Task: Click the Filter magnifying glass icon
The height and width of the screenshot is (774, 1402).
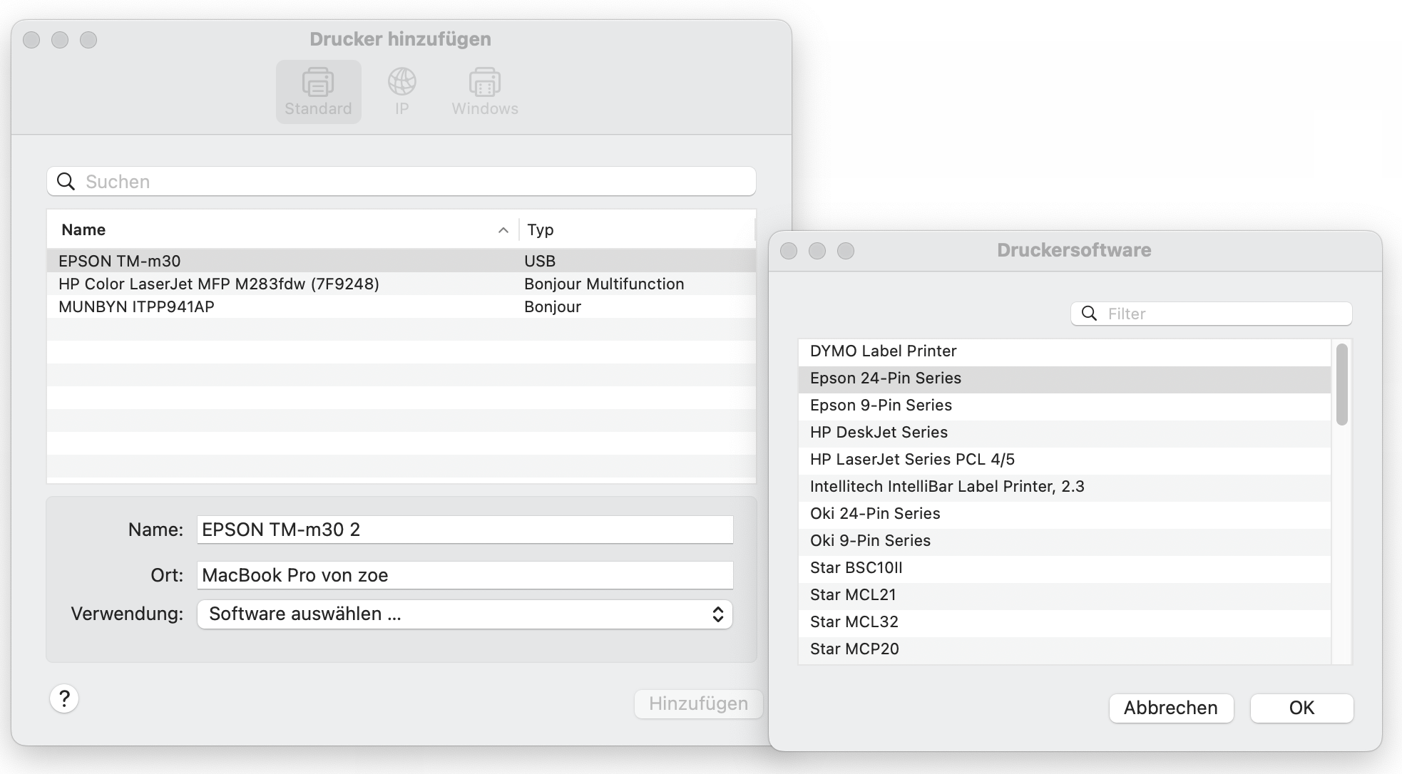Action: click(x=1089, y=314)
